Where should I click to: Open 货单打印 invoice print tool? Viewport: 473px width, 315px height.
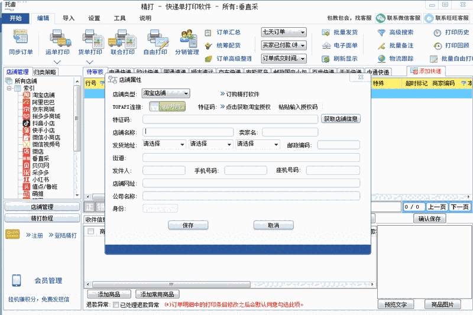click(90, 42)
